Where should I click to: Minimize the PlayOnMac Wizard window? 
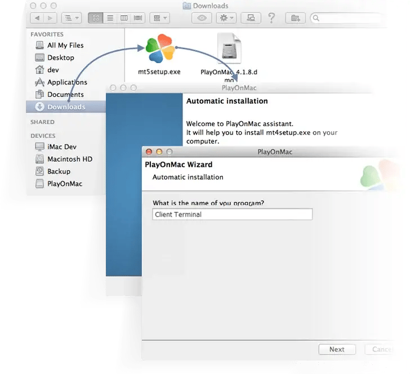[x=159, y=152]
